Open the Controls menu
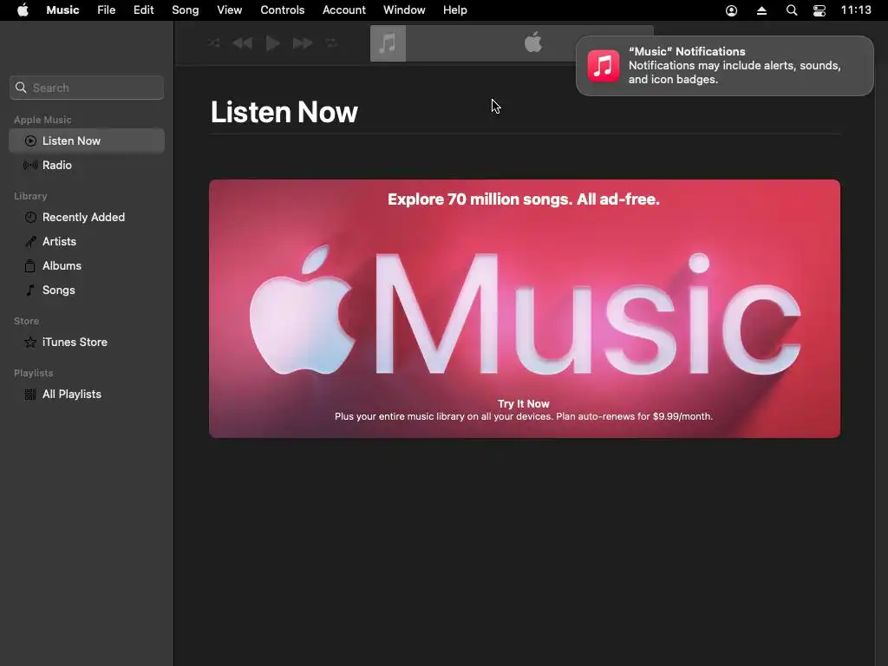Image resolution: width=888 pixels, height=666 pixels. click(283, 10)
